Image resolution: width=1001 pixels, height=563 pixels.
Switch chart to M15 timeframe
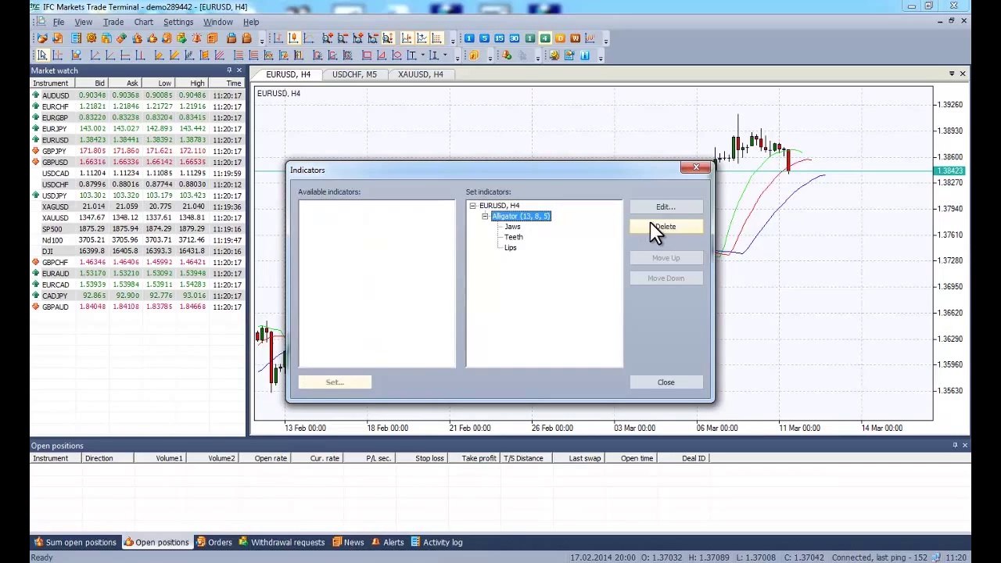(x=499, y=38)
